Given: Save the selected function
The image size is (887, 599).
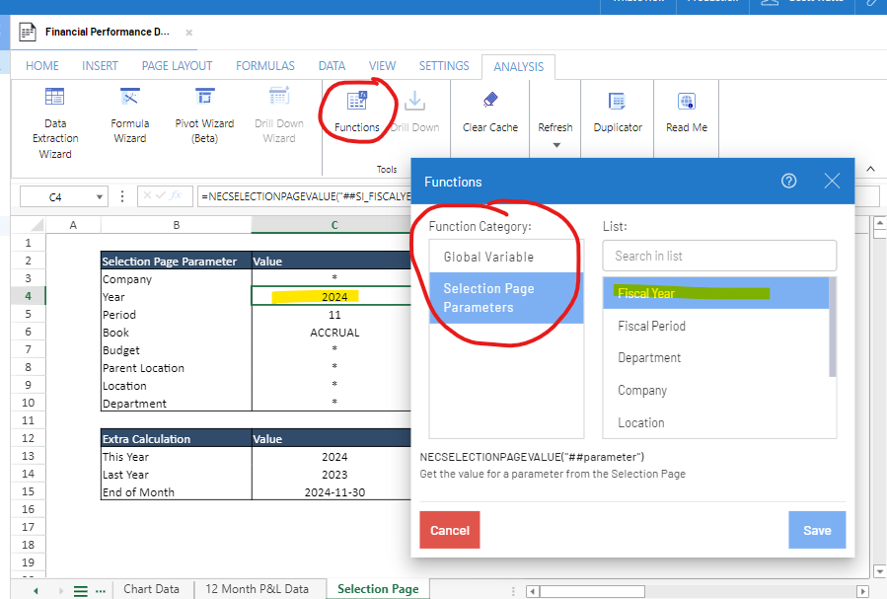Looking at the screenshot, I should click(x=816, y=529).
